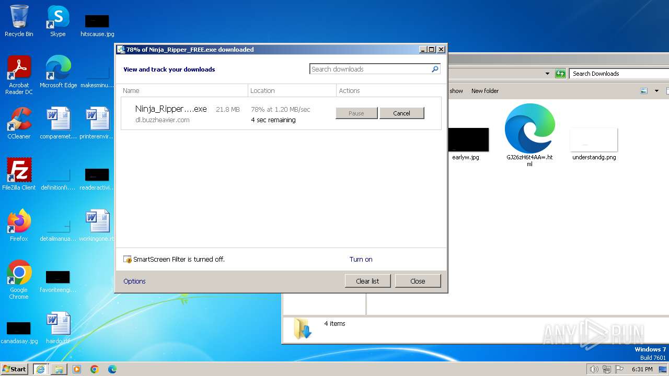Open Internet Explorer from the taskbar
The width and height of the screenshot is (669, 376).
coord(40,369)
